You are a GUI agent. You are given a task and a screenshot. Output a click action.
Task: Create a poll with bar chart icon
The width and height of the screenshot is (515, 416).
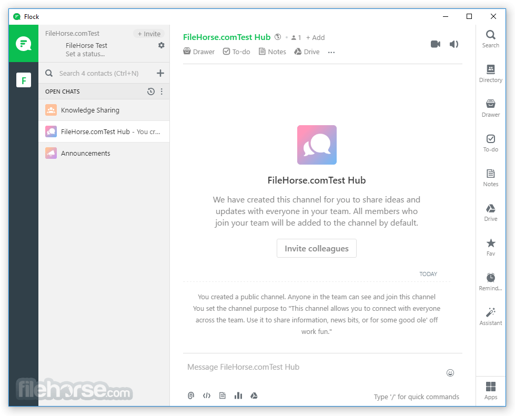pos(238,395)
